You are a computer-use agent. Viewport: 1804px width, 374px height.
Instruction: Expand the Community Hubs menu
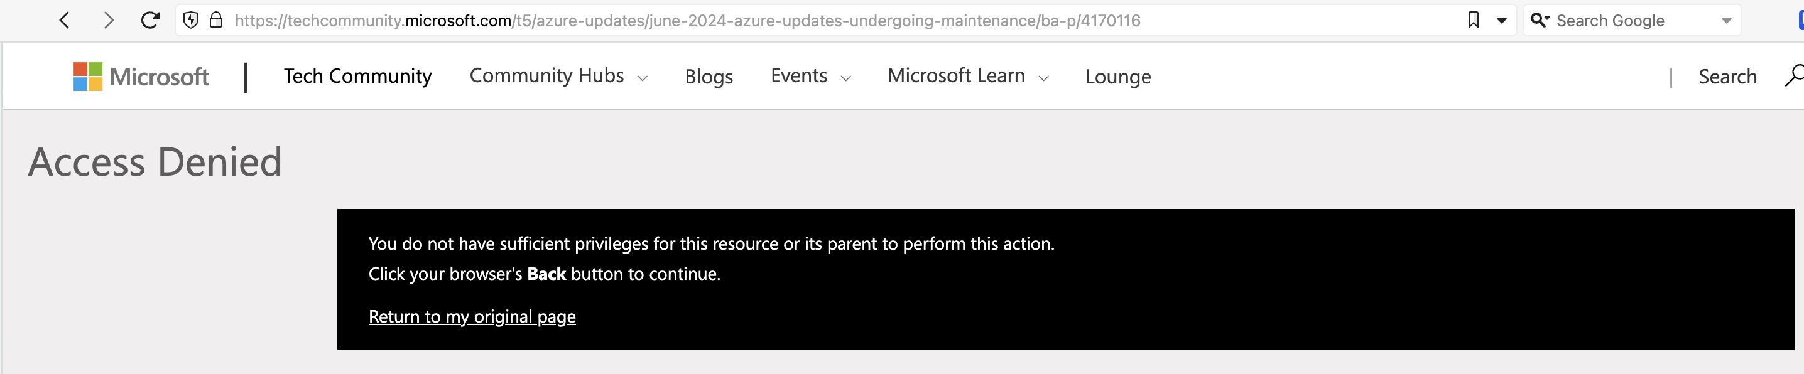558,76
